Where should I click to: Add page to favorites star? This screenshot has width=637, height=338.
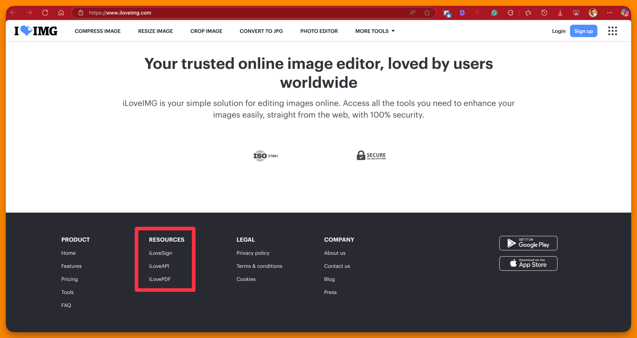[427, 13]
